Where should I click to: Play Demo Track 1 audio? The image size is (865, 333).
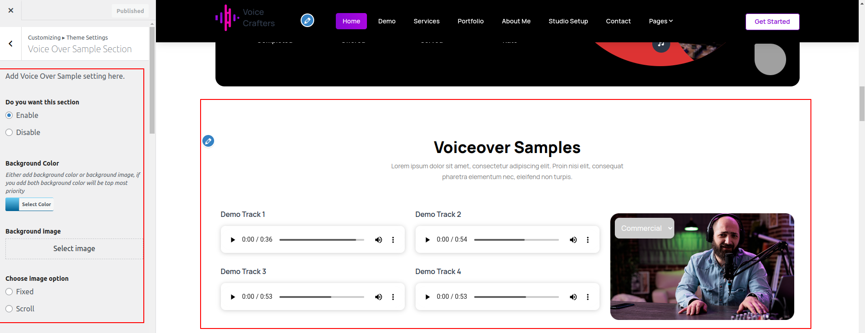click(x=233, y=240)
